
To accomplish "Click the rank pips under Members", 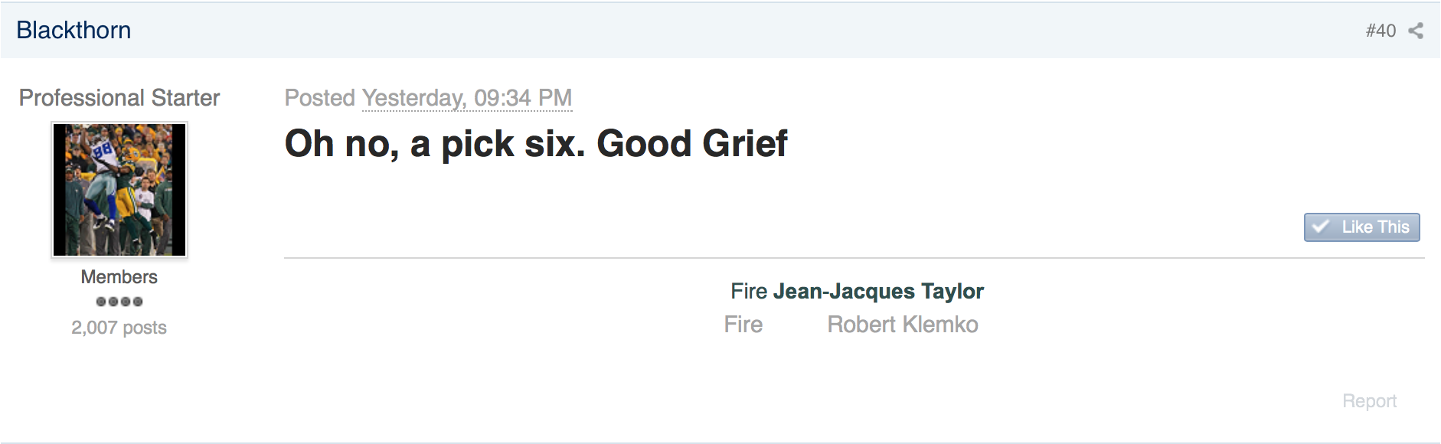I will click(119, 302).
